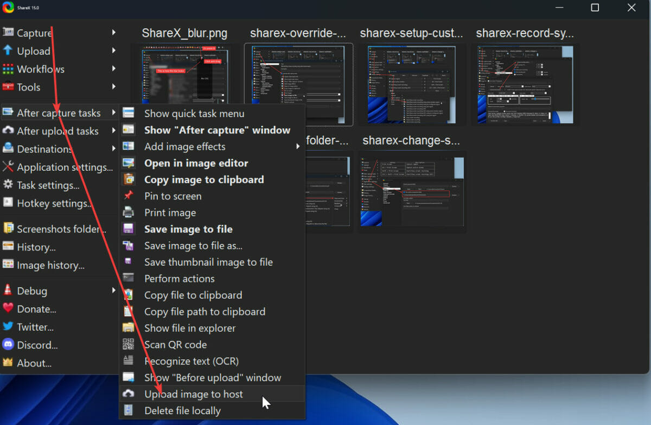Screen dimensions: 651x425
Task: Open Application settings
Action: click(x=59, y=167)
